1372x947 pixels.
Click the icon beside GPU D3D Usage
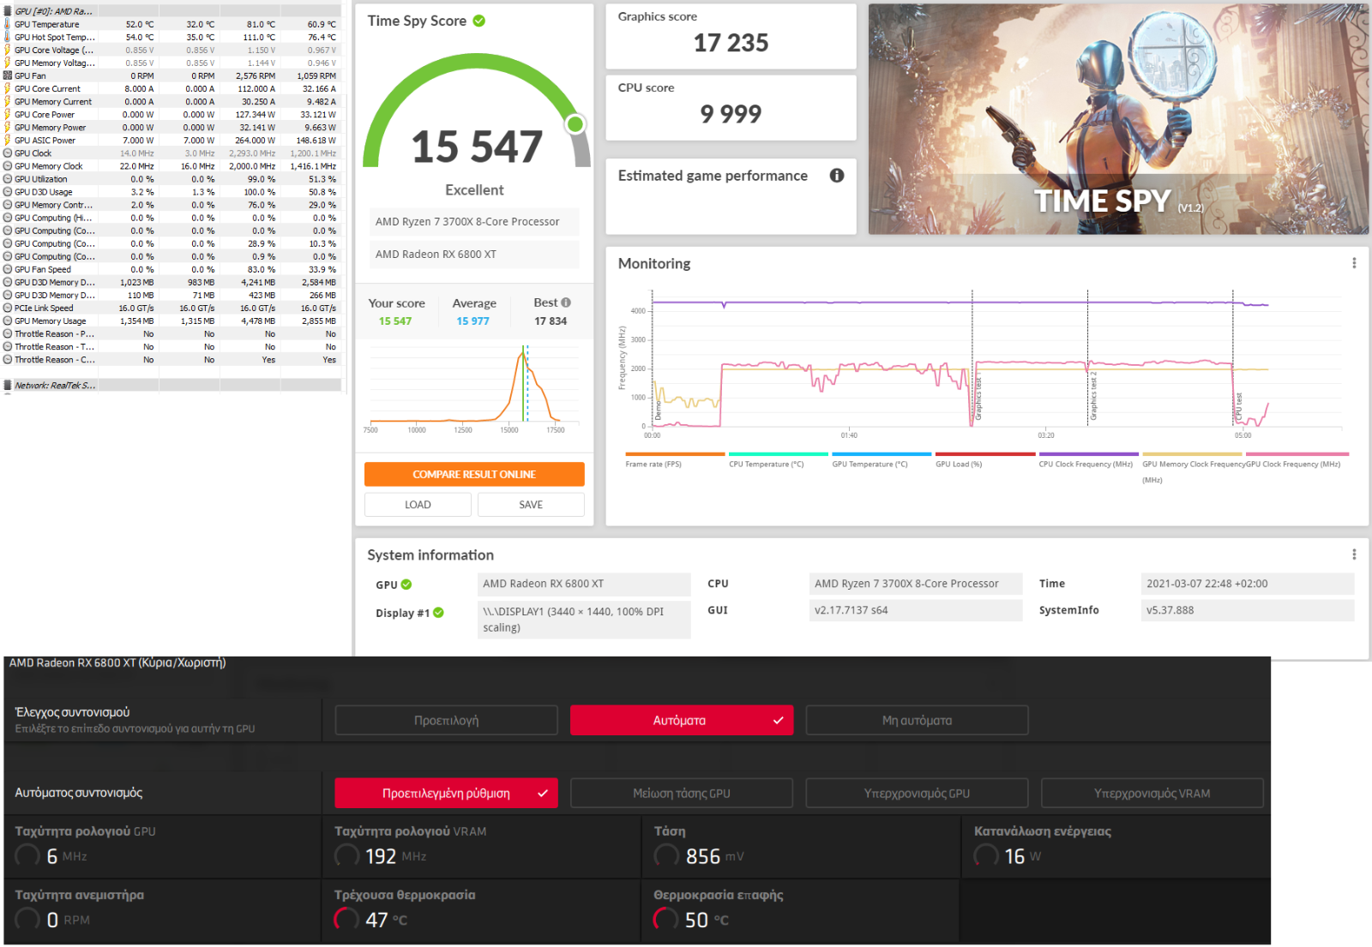(x=8, y=192)
